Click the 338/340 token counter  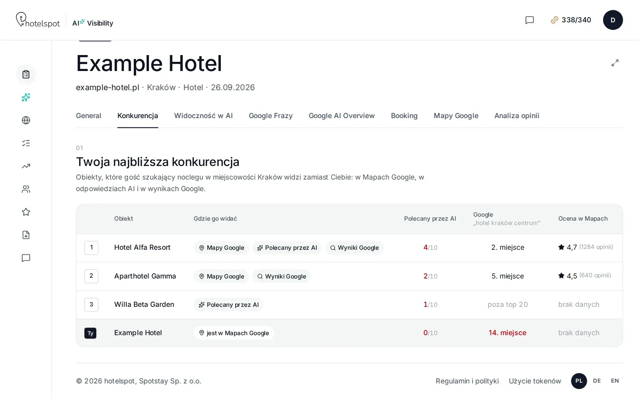(x=576, y=20)
